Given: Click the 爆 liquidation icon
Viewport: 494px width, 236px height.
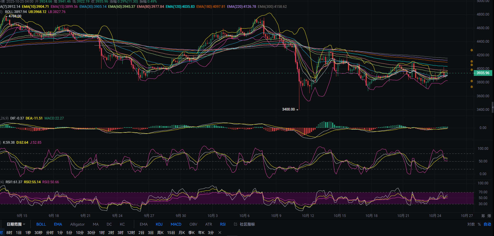Looking at the screenshot, I should coord(489,216).
